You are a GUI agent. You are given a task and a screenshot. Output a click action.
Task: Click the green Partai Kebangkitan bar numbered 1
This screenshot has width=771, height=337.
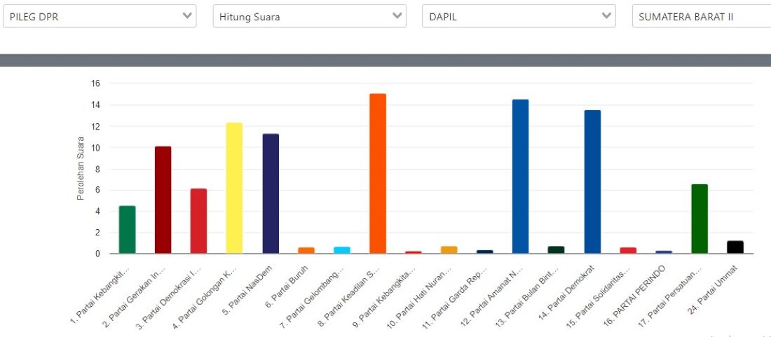coord(127,229)
